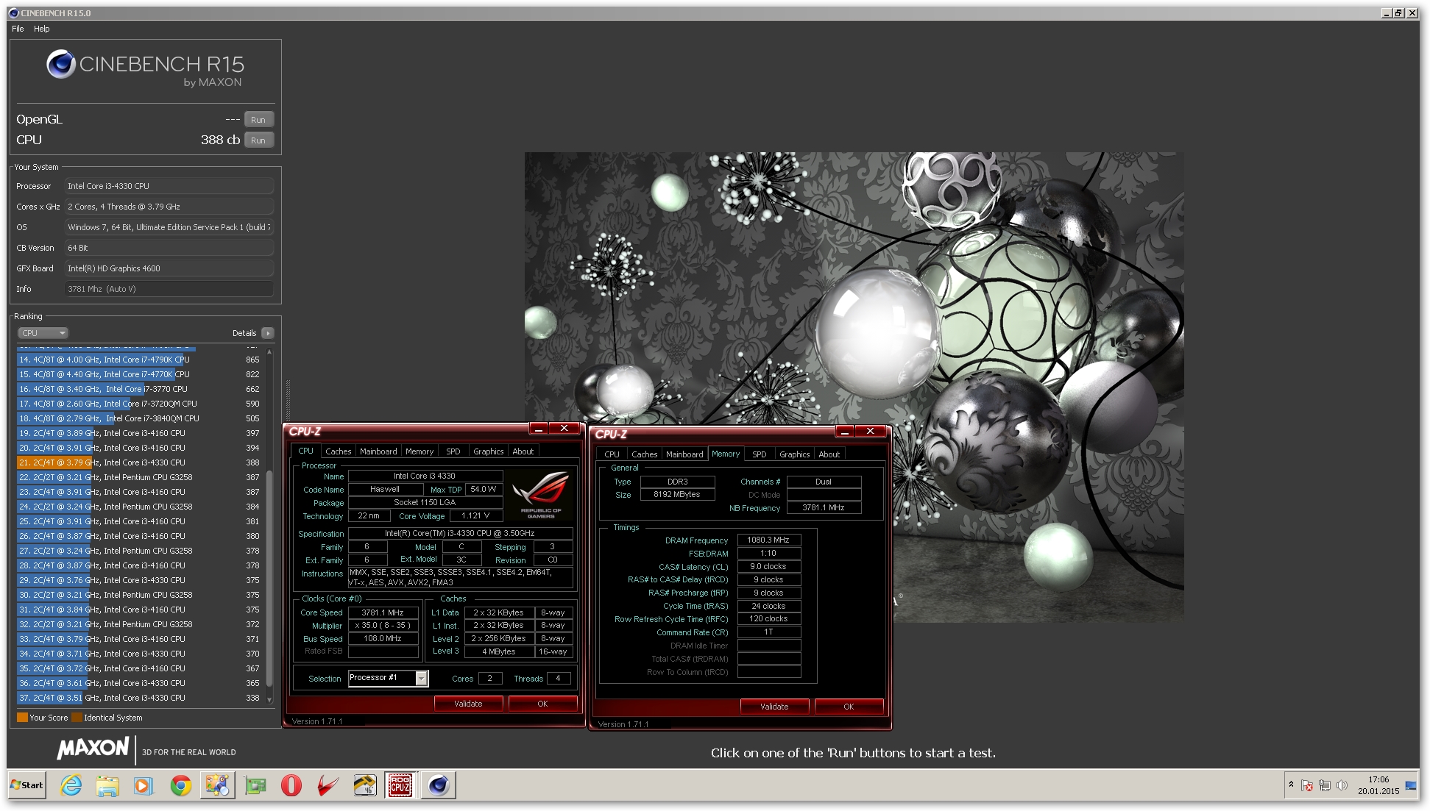
Task: Open Mainboard tab in right CPU-Z window
Action: pyautogui.click(x=684, y=454)
